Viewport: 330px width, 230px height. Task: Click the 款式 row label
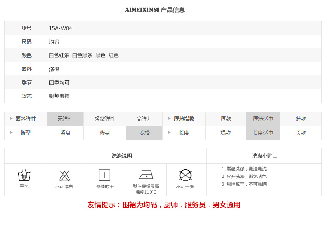[x=27, y=96]
